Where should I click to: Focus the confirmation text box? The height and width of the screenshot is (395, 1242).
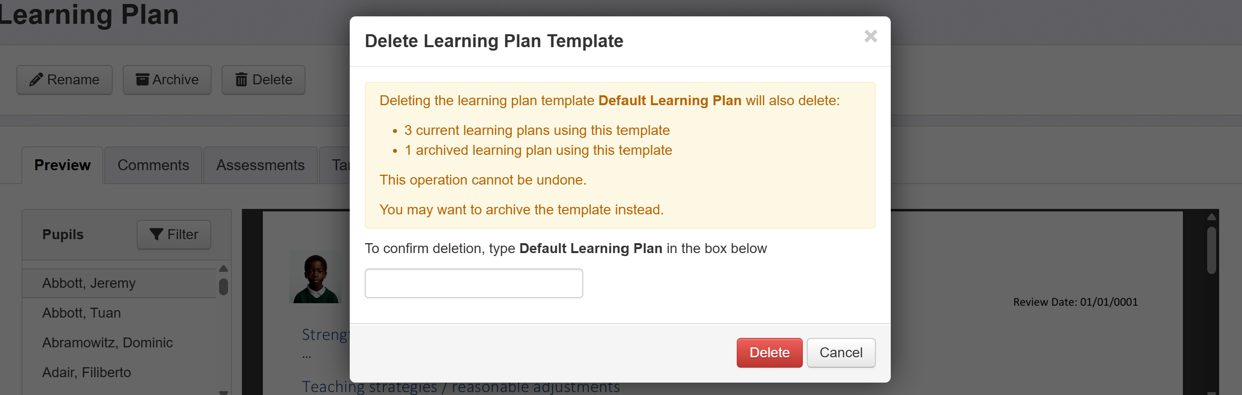(x=473, y=283)
